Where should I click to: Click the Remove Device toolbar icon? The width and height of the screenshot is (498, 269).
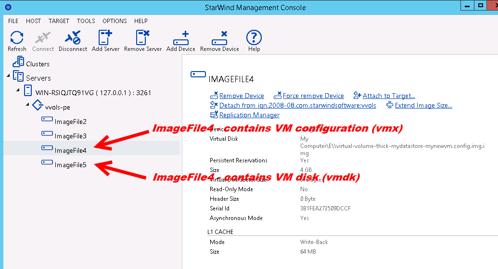[x=219, y=38]
